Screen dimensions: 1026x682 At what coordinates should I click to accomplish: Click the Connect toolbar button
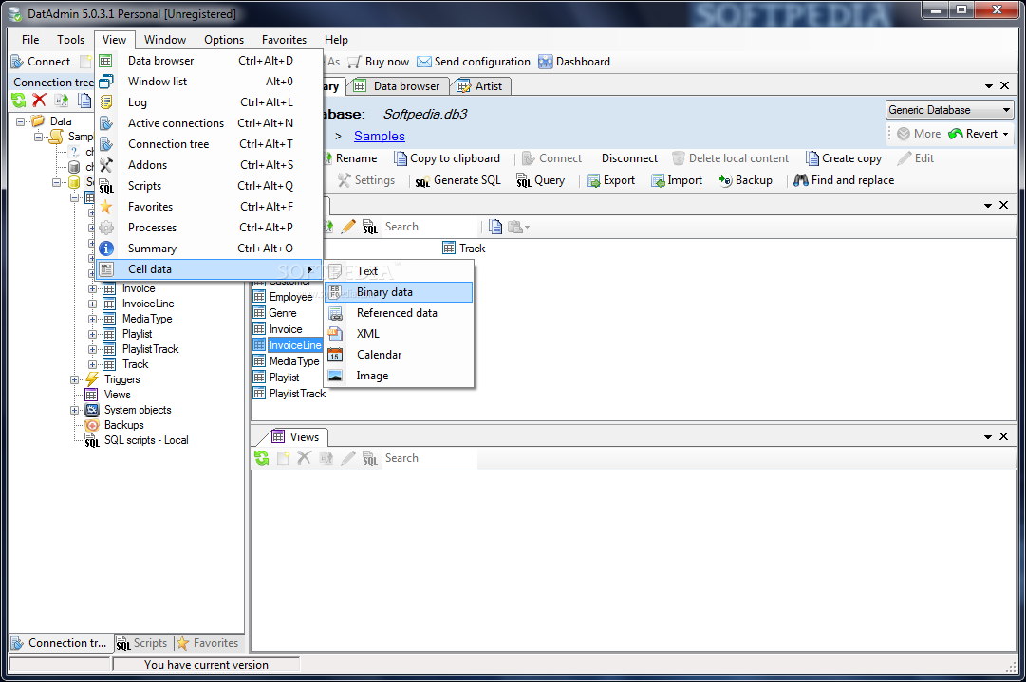coord(41,62)
